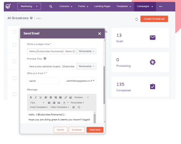This screenshot has width=181, height=144.
Task: Check the first broadcast row checkbox
Action: 14,32
